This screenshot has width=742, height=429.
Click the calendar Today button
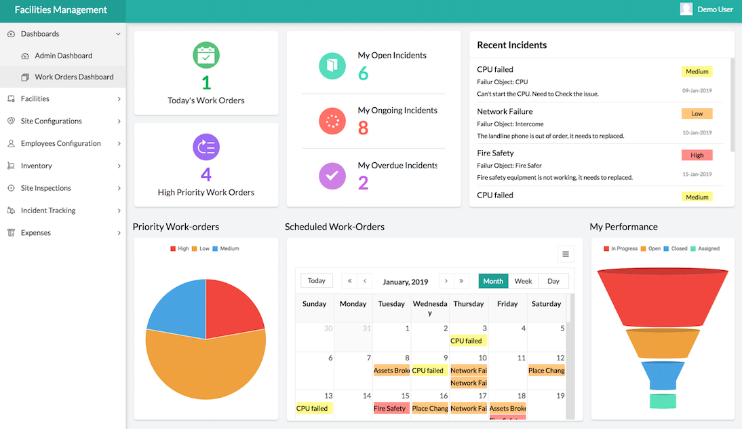(317, 280)
